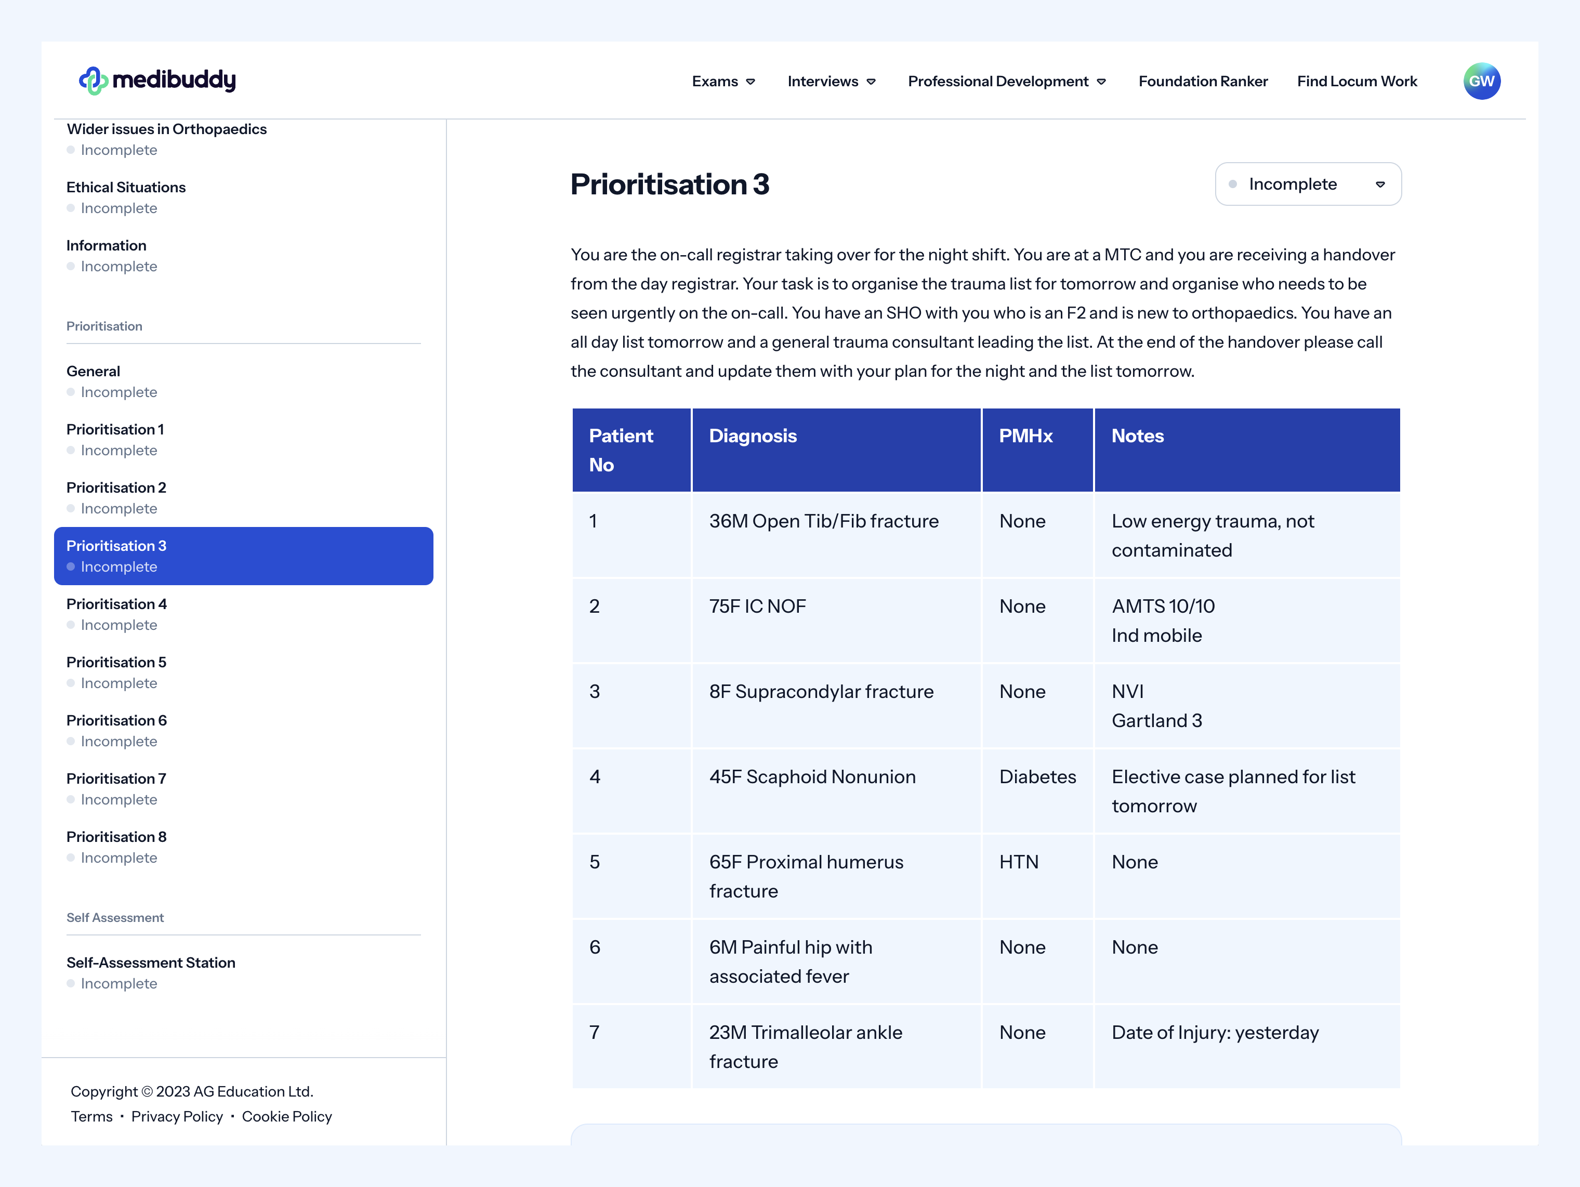Screen dimensions: 1580x1187
Task: Click the 23M Trimalleolar ankle fracture cell
Action: coord(836,1046)
